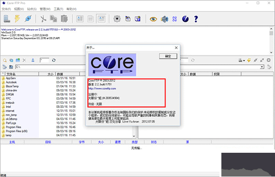
Task: Click the local filter input field
Action: [44, 60]
